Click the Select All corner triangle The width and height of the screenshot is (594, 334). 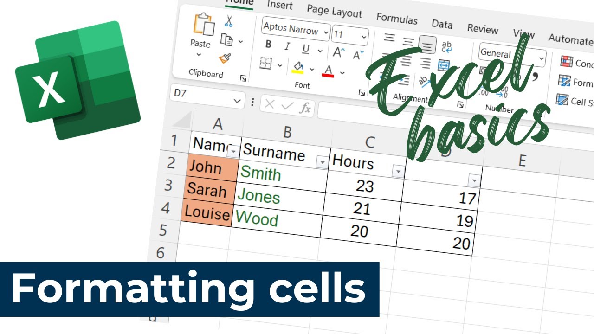(x=181, y=120)
